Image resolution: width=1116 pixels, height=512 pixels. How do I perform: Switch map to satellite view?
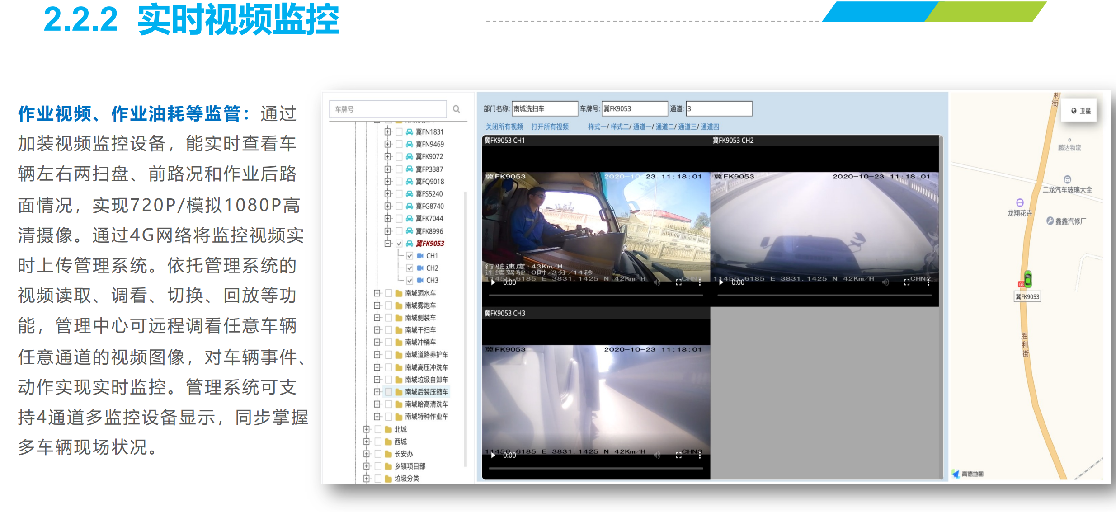pos(1080,111)
